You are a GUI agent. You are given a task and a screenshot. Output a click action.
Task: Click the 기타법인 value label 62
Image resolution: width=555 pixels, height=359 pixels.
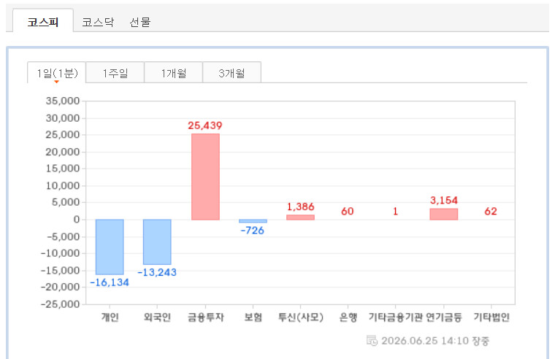491,211
